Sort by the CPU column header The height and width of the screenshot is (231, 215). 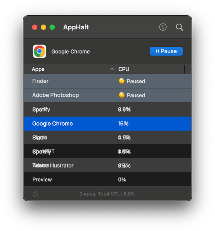[x=150, y=69]
